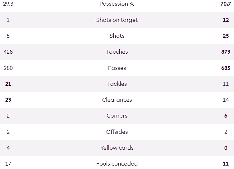
Task: Select the Fouls conceded row label
Action: click(x=117, y=164)
